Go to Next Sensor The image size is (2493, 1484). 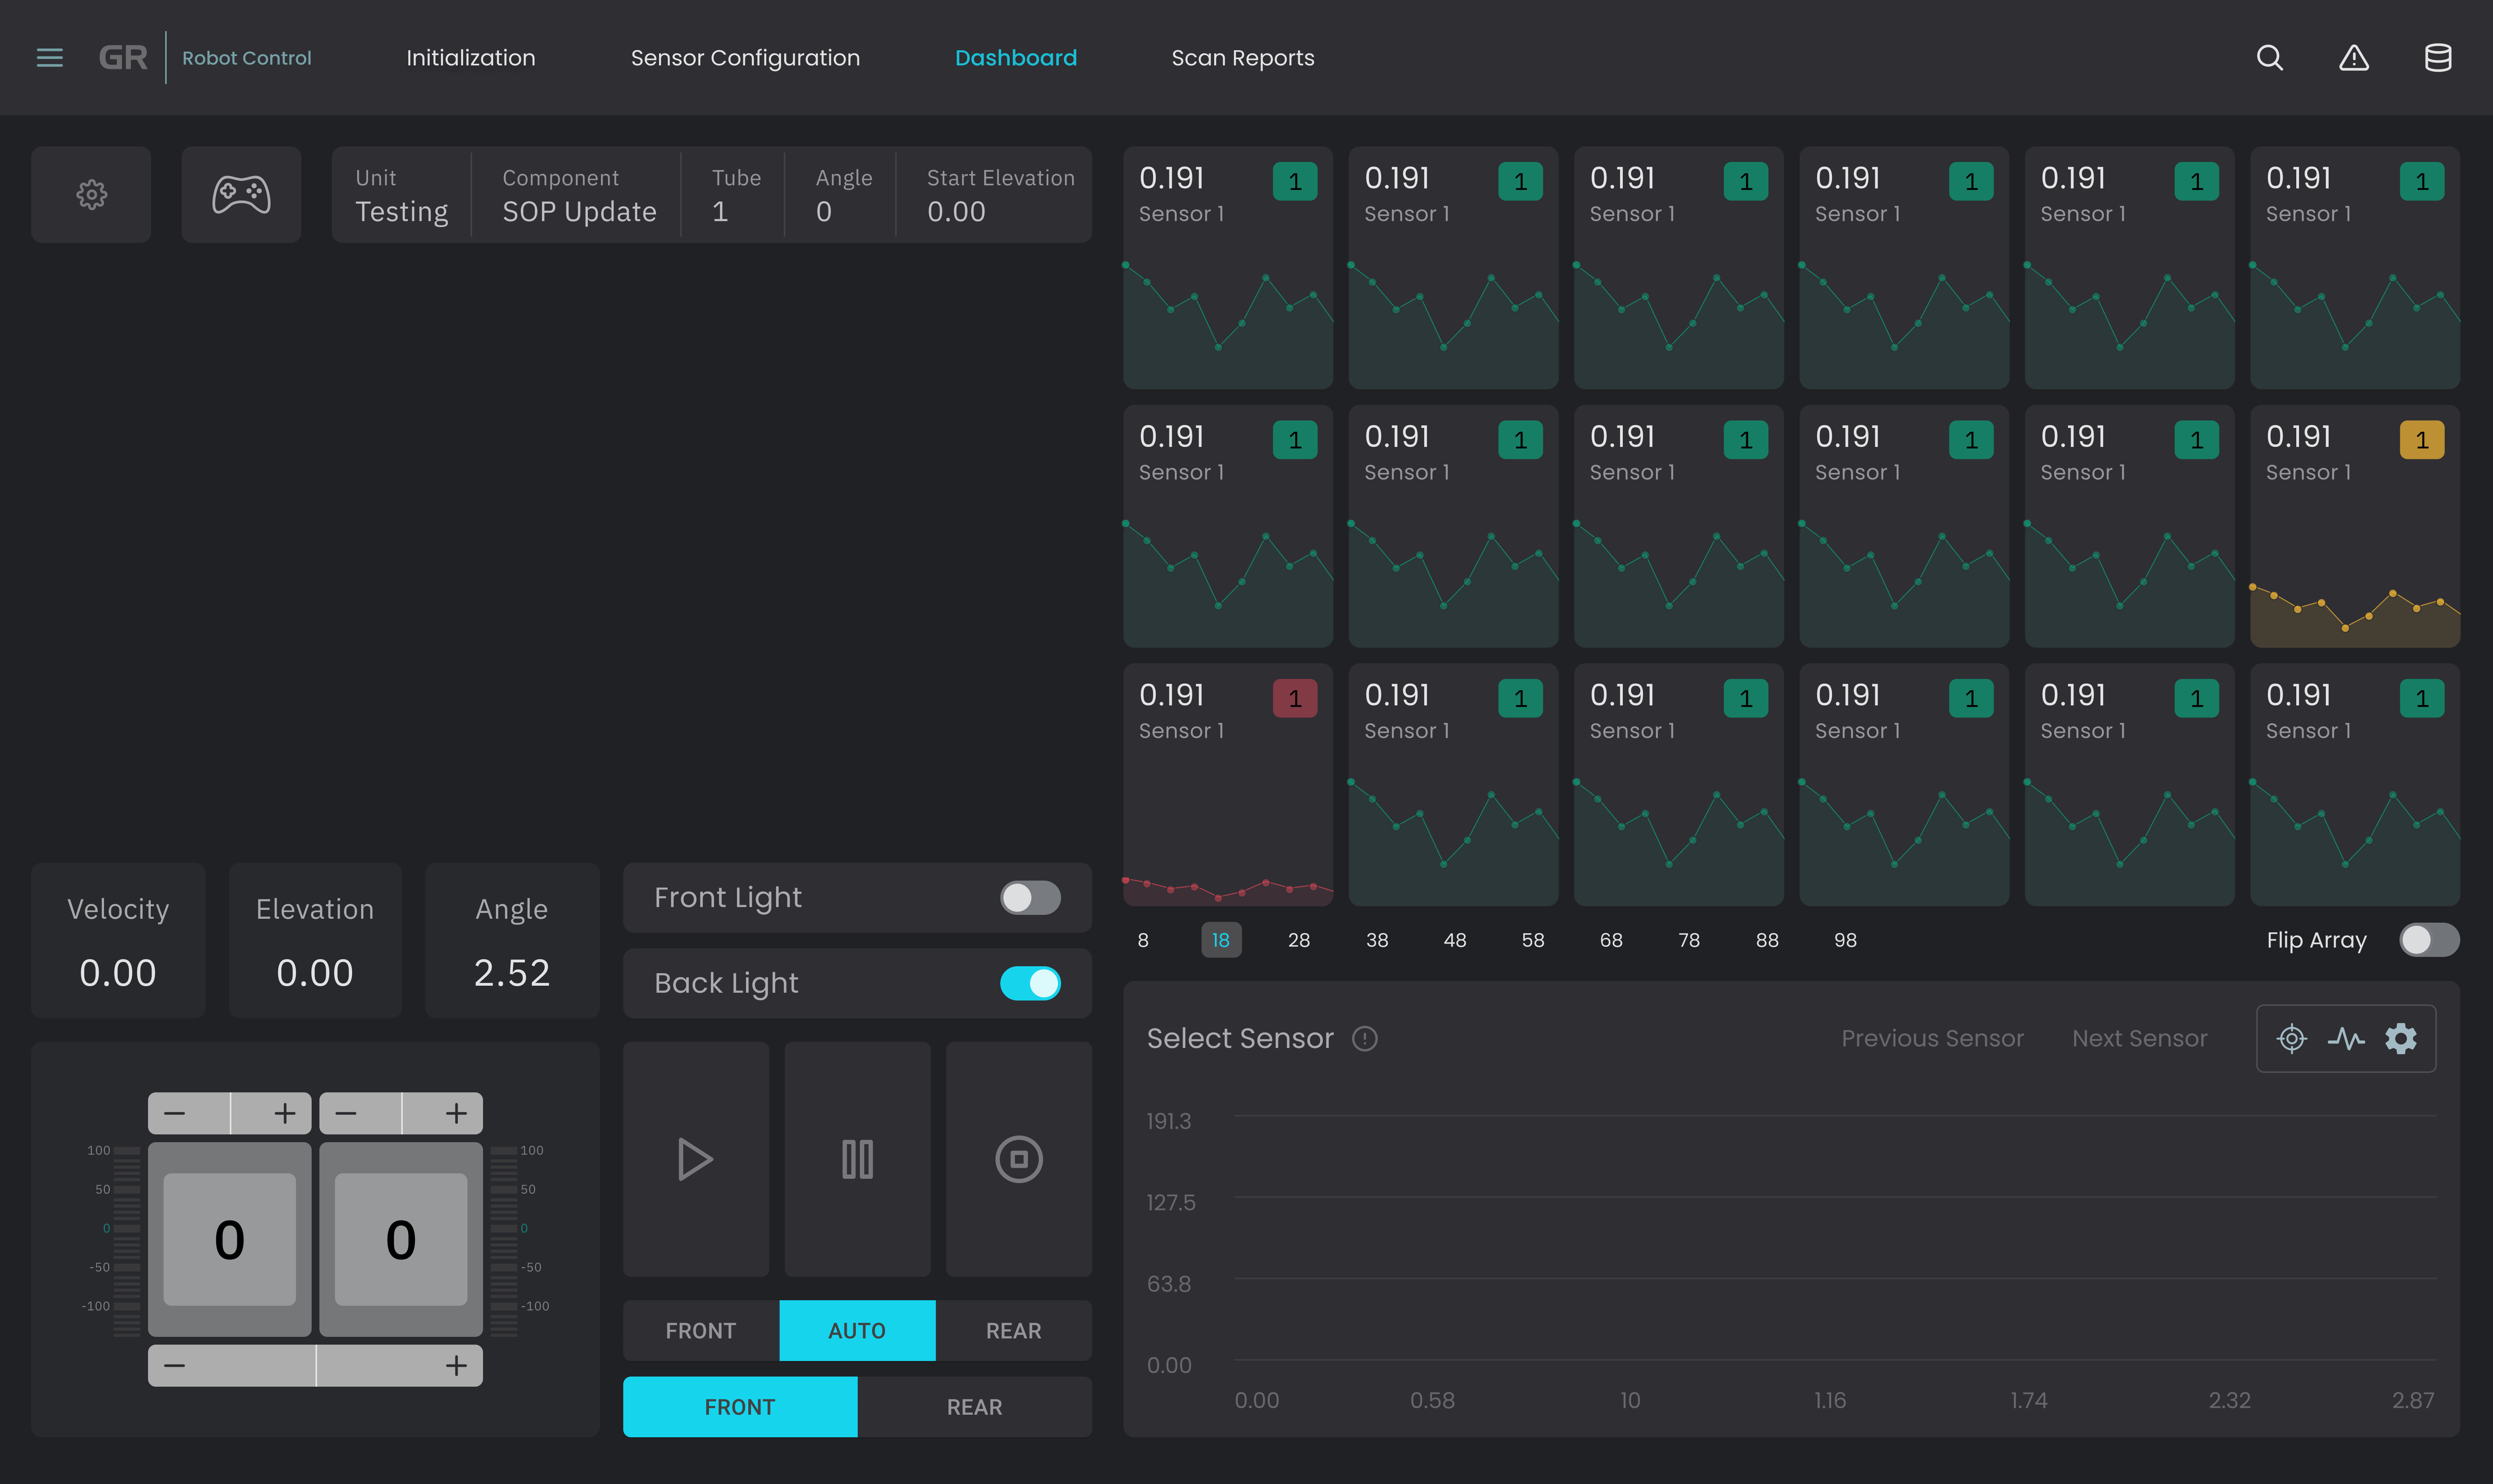(x=2139, y=1039)
